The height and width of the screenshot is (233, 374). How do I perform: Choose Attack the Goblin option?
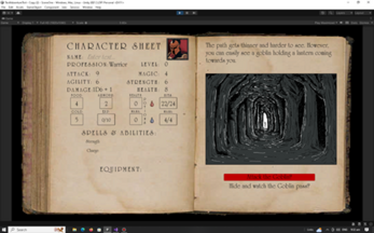coord(270,177)
